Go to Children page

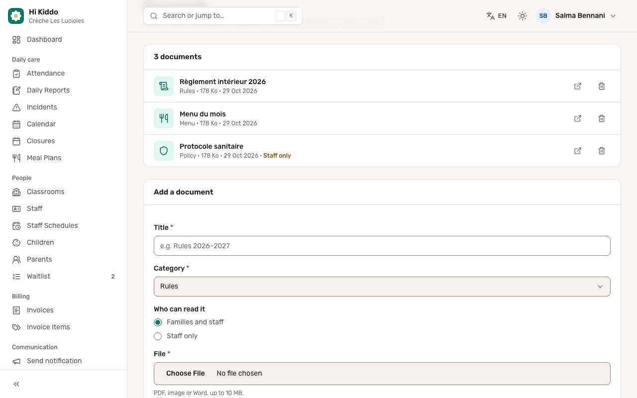pos(64,242)
